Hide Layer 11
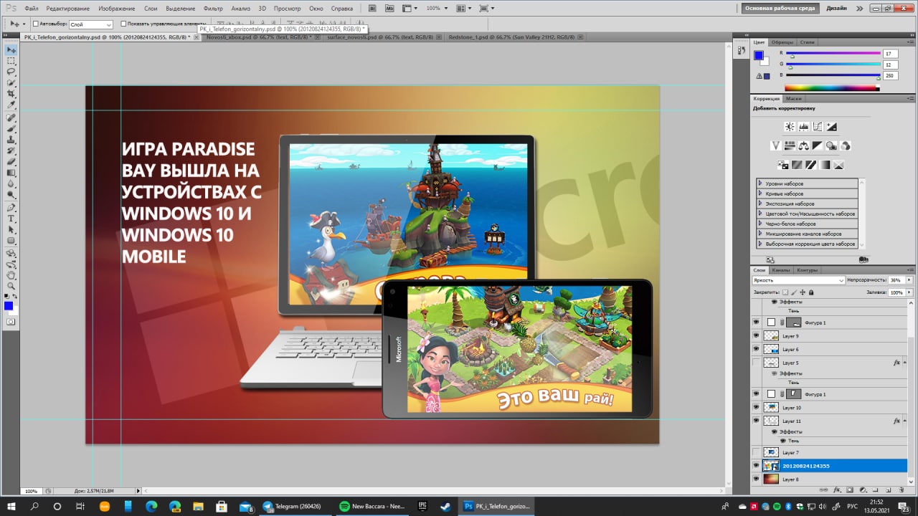The height and width of the screenshot is (516, 918). coord(756,421)
